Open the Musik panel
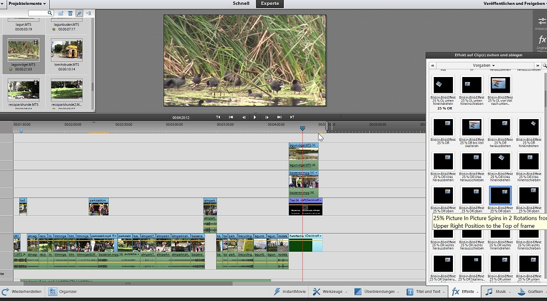The image size is (547, 301). (498, 292)
